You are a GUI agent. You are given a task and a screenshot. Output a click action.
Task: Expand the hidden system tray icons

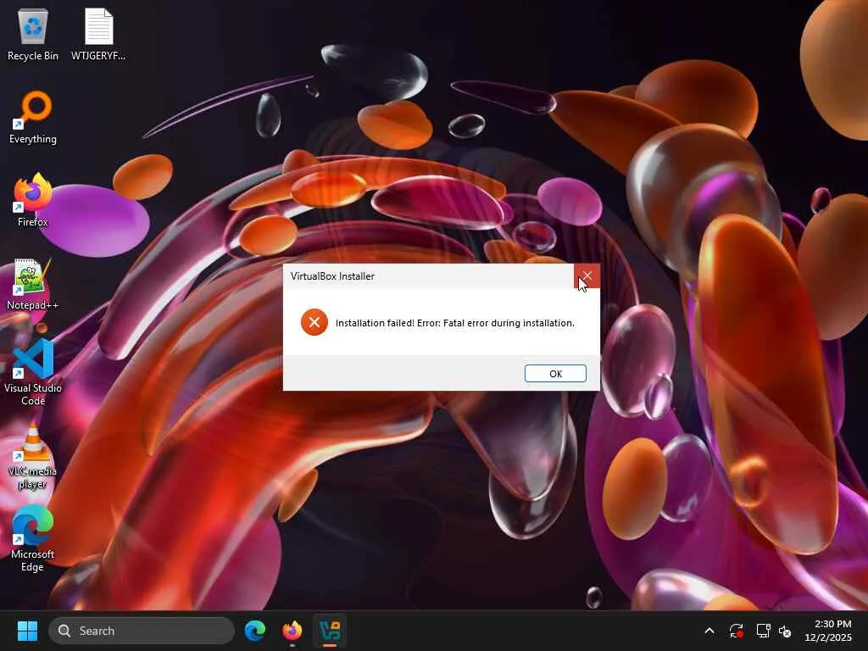click(709, 631)
